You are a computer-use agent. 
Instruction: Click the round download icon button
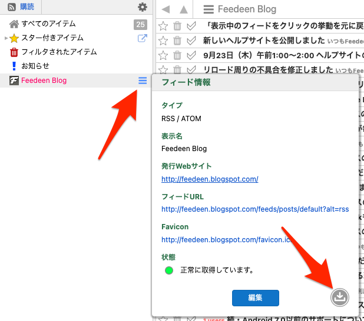coord(340,297)
